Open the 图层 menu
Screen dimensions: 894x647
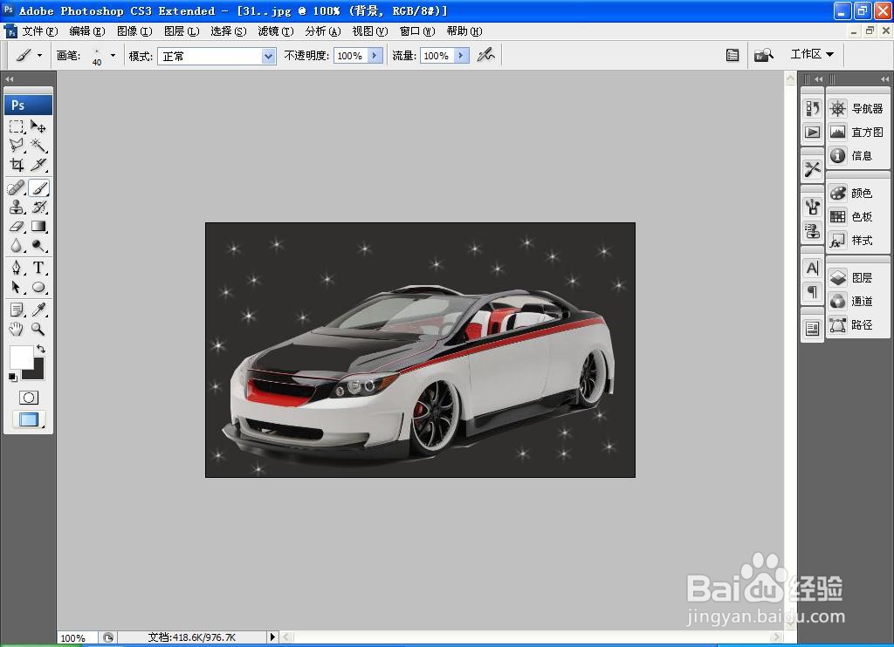click(182, 31)
